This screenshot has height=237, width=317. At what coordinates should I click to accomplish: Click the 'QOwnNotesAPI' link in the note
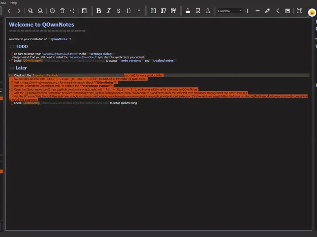pyautogui.click(x=32, y=61)
